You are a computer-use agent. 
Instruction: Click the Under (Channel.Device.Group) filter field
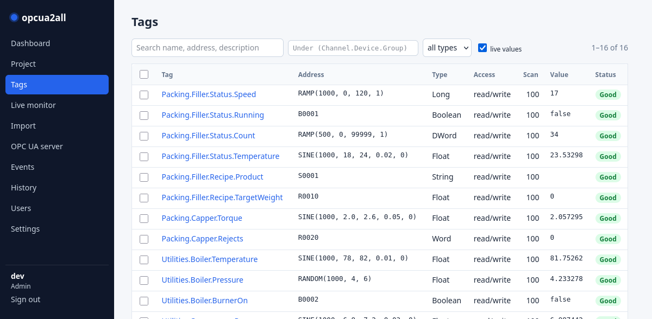[x=353, y=48]
